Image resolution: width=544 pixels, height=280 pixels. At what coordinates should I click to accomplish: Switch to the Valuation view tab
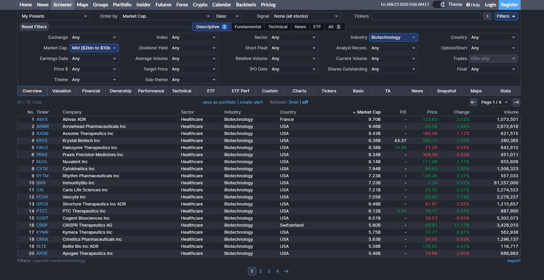point(62,91)
